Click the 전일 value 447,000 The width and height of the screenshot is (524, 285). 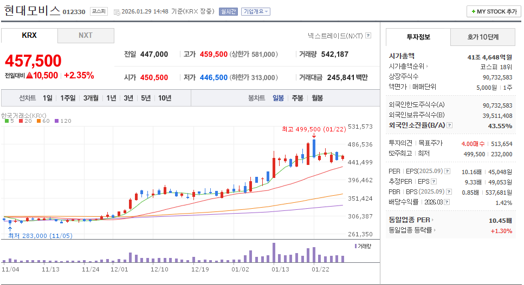[154, 54]
